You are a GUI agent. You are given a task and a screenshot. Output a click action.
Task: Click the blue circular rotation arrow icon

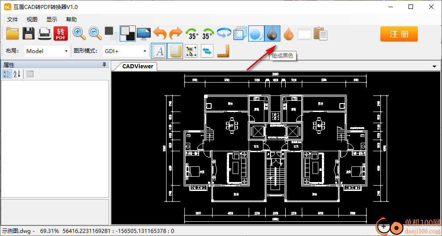click(x=224, y=33)
